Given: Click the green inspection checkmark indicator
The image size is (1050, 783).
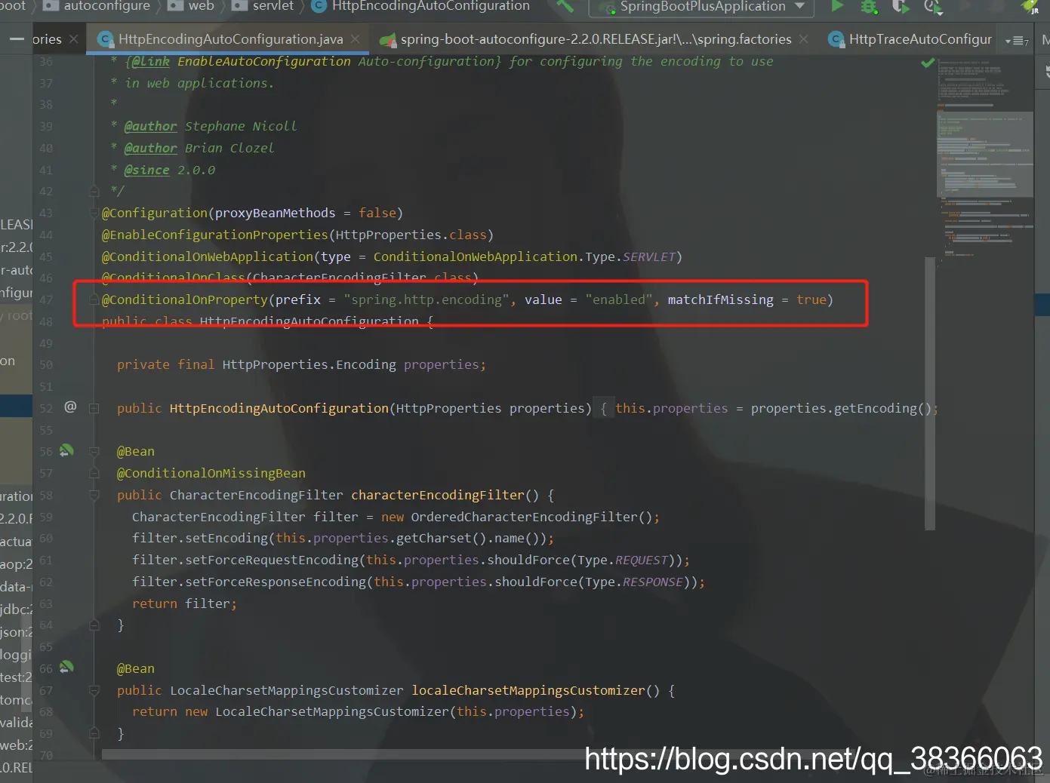Looking at the screenshot, I should click(x=928, y=63).
